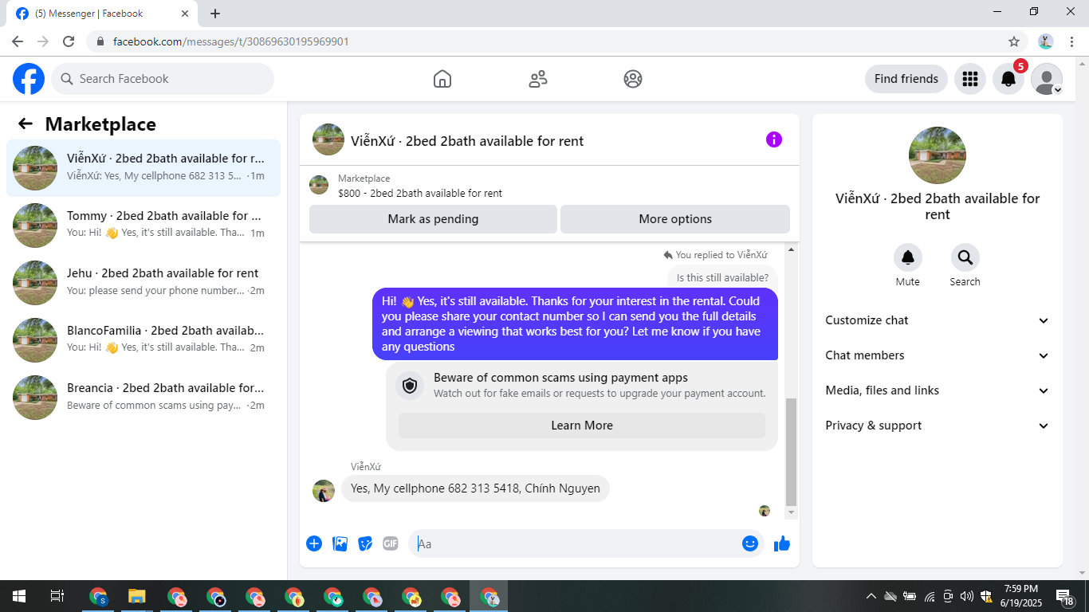The image size is (1089, 612).
Task: Expand the Privacy & support section
Action: click(x=938, y=426)
